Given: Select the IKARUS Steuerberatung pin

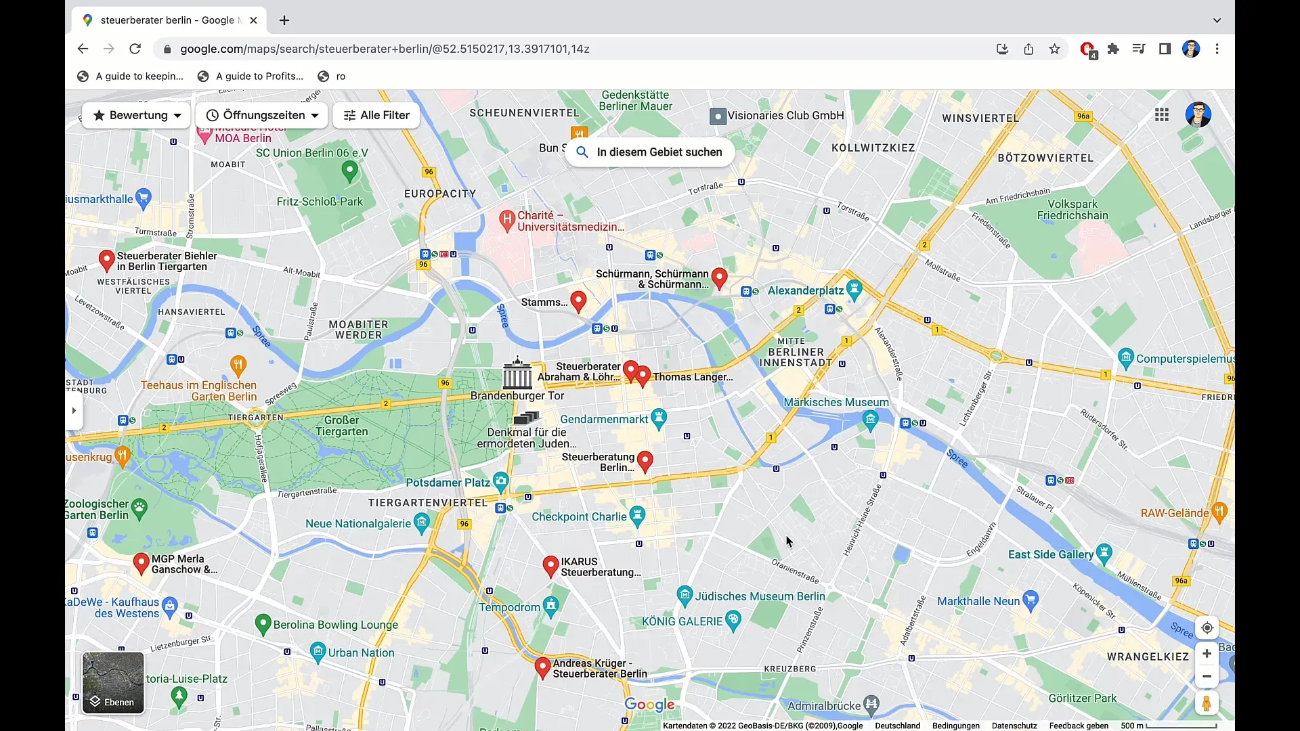Looking at the screenshot, I should 551,567.
